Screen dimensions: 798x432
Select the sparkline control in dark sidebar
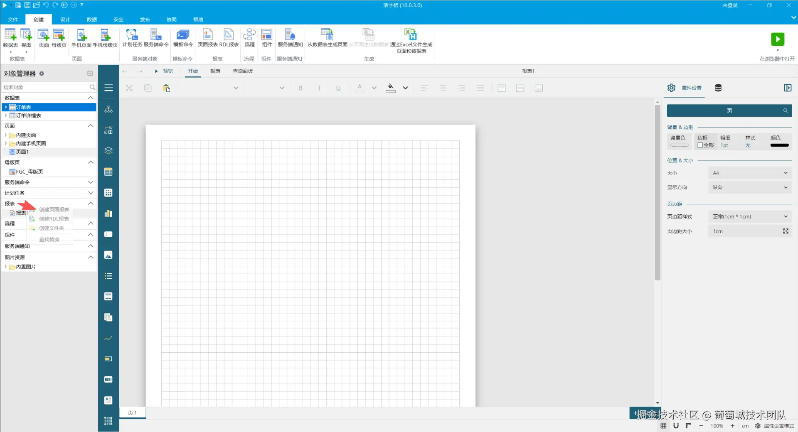point(108,338)
